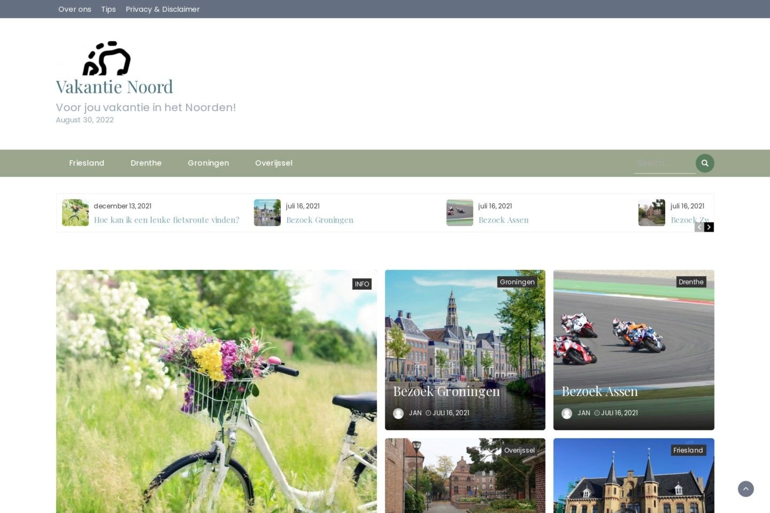Select Groningen in the navigation bar

pyautogui.click(x=208, y=163)
